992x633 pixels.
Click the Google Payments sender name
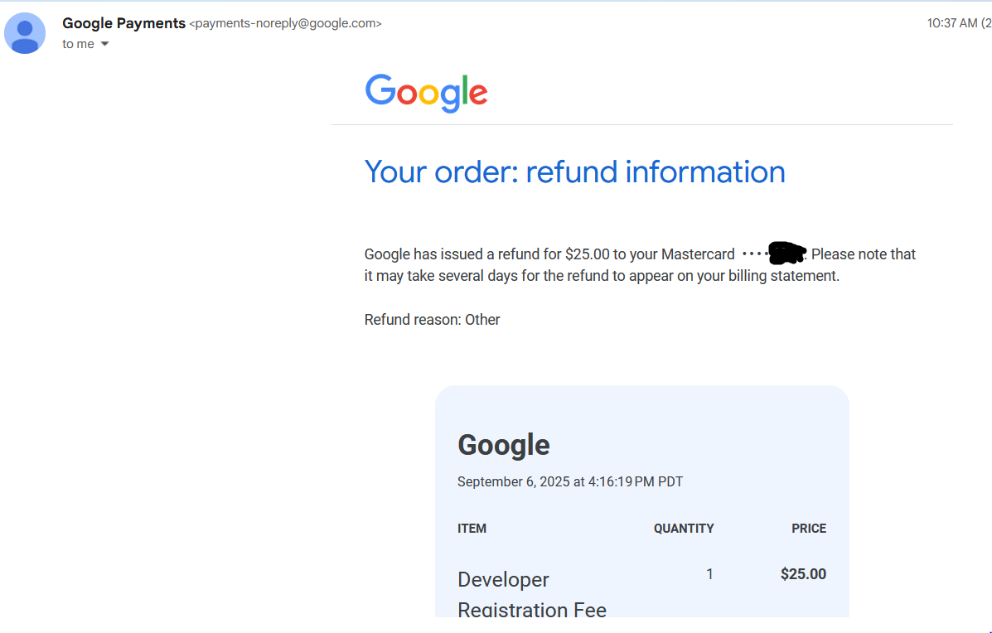123,23
